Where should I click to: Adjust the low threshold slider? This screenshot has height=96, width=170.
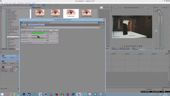(38, 35)
